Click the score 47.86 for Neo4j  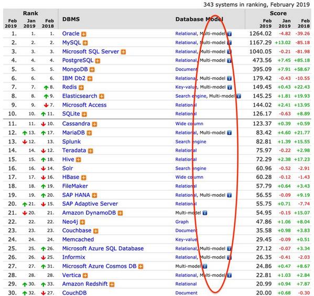tap(264, 222)
